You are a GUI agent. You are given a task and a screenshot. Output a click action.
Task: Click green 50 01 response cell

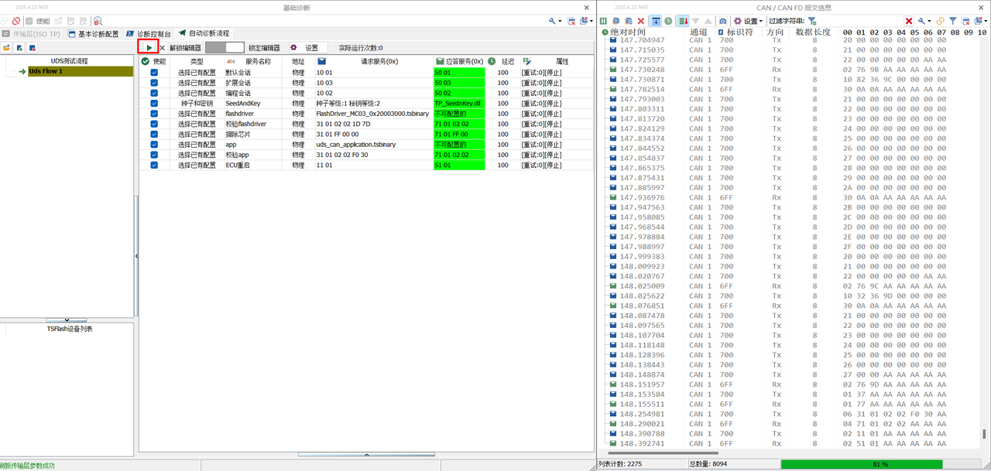[x=459, y=72]
